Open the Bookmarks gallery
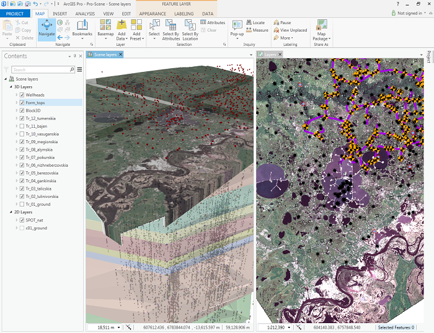The height and width of the screenshot is (333, 434). (x=82, y=29)
